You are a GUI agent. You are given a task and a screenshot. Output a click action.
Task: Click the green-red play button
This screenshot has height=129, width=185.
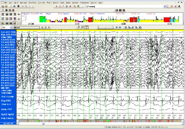(3, 23)
